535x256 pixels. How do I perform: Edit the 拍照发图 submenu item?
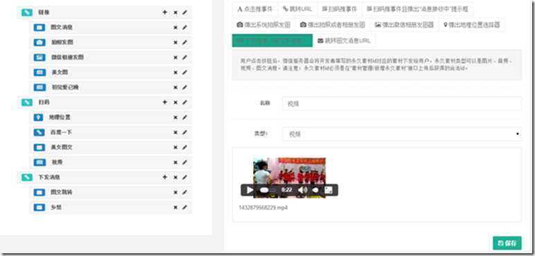pos(184,42)
